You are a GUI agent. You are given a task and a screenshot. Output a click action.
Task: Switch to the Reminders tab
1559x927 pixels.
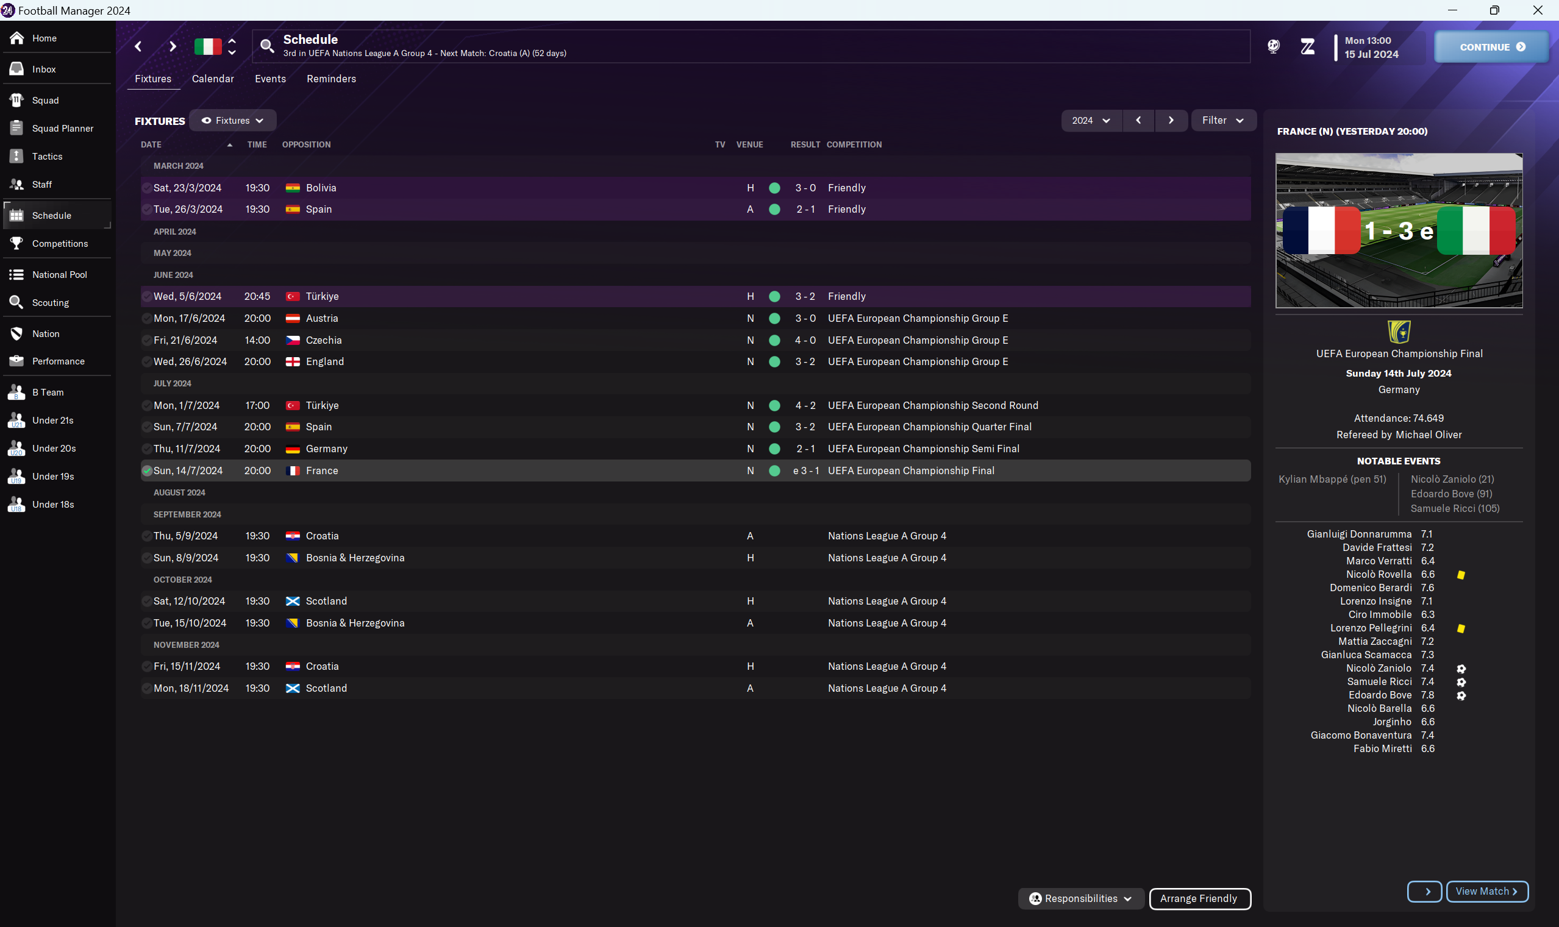click(x=331, y=79)
